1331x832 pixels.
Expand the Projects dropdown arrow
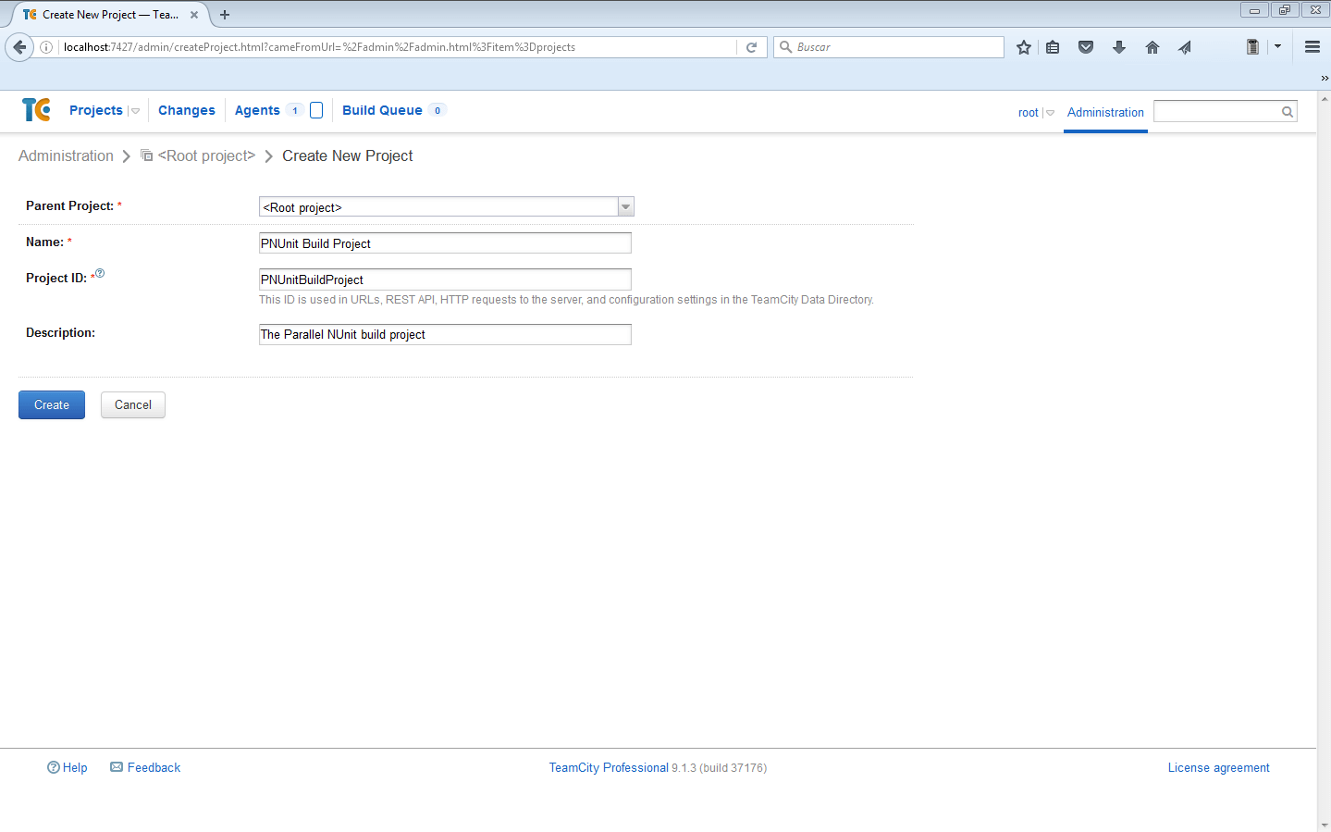click(135, 111)
